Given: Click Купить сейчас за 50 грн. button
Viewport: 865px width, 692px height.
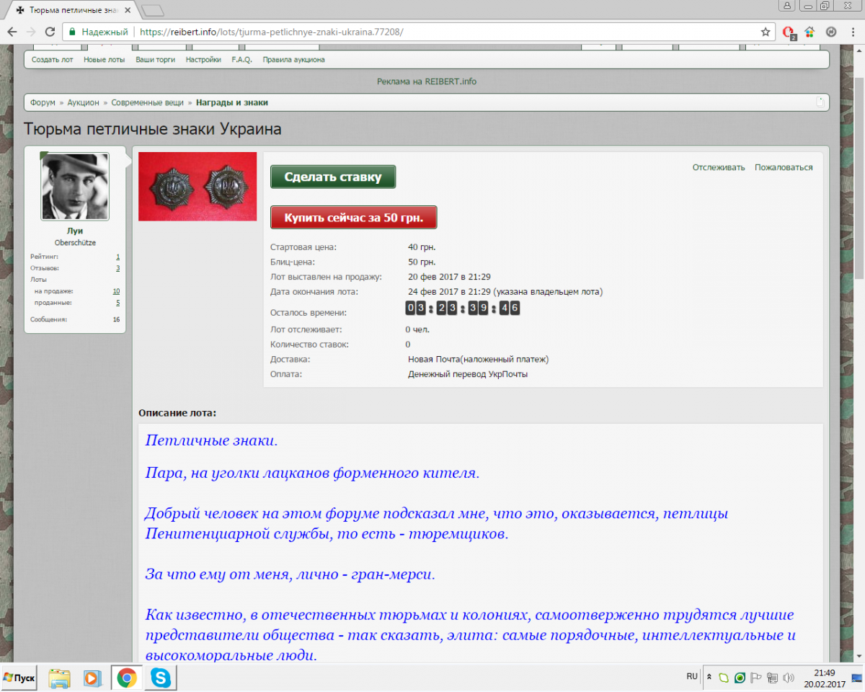Looking at the screenshot, I should tap(353, 217).
